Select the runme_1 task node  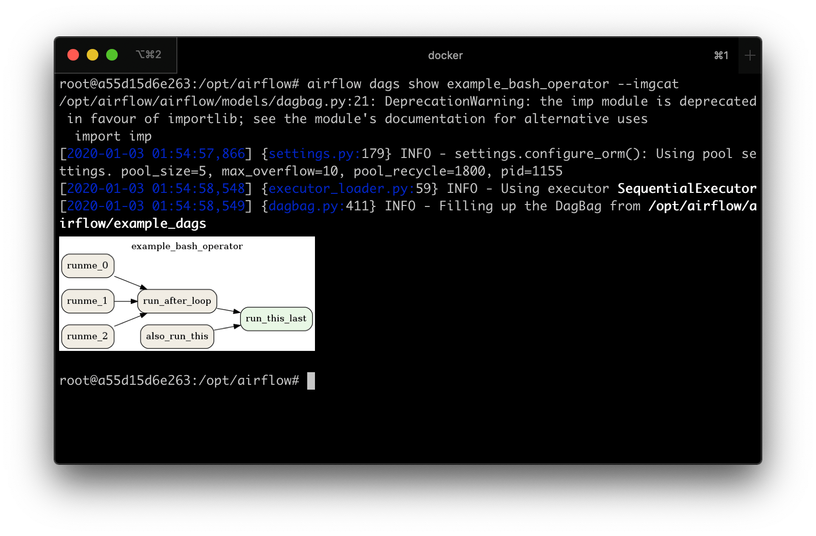click(88, 301)
